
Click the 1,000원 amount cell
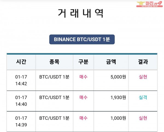pyautogui.click(x=118, y=118)
